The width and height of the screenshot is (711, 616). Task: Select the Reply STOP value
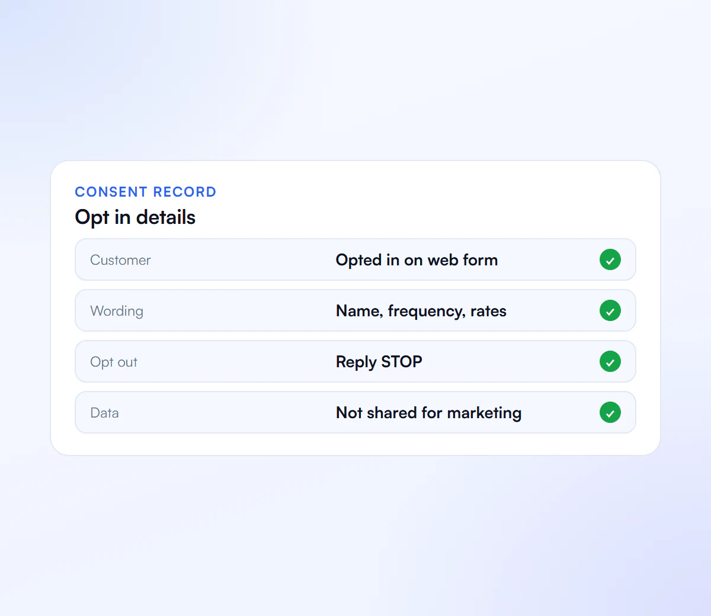379,362
